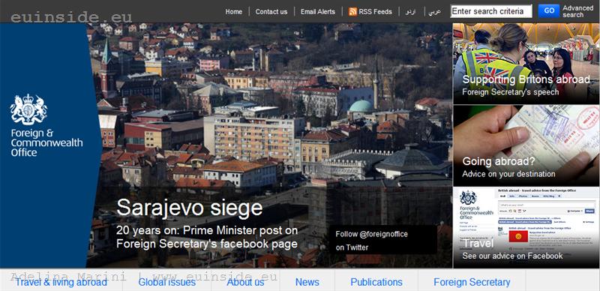Open the Contact us link
Viewport: 600px width, 291px height.
click(x=271, y=11)
